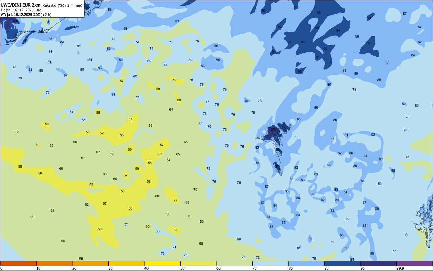Select the 90–95 dark blue legend swatch

tap(342, 263)
